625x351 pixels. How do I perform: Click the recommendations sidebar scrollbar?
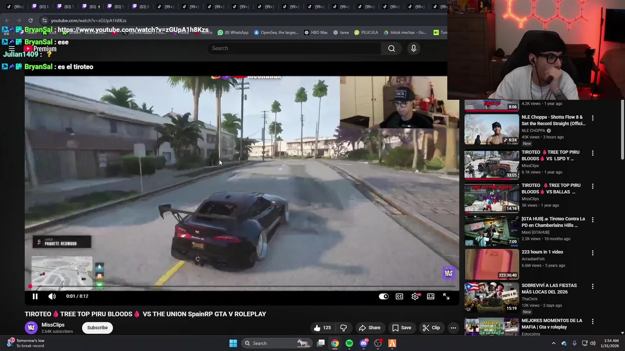click(x=622, y=131)
